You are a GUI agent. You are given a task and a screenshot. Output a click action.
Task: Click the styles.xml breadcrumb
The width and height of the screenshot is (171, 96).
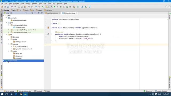pyautogui.click(x=48, y=10)
